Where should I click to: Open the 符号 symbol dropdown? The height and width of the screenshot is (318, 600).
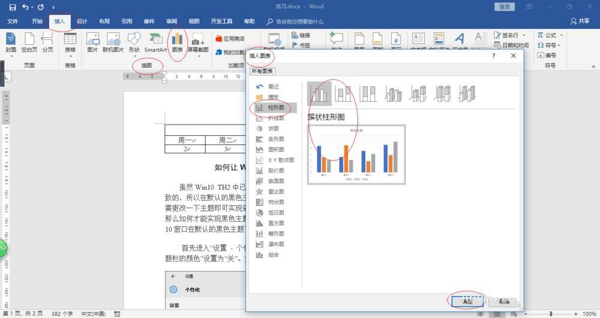pyautogui.click(x=559, y=46)
